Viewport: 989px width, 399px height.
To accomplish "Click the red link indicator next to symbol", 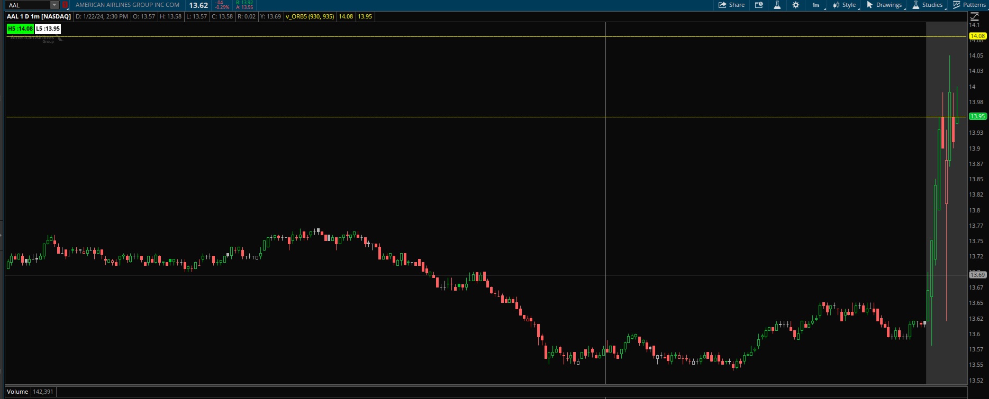I will (65, 5).
